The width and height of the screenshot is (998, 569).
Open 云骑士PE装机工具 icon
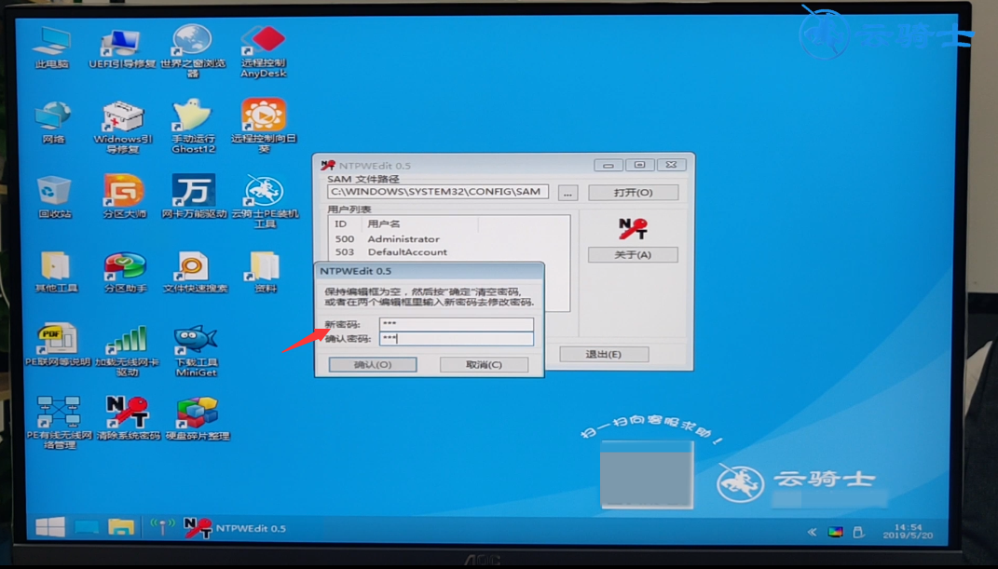click(x=264, y=194)
